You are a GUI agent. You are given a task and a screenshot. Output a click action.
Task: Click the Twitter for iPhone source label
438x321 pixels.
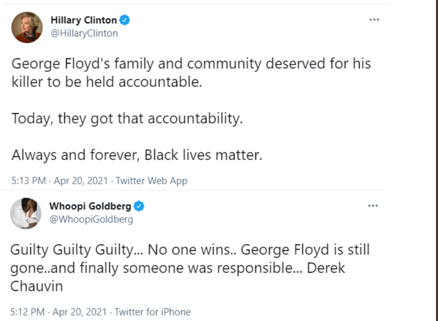pyautogui.click(x=153, y=312)
